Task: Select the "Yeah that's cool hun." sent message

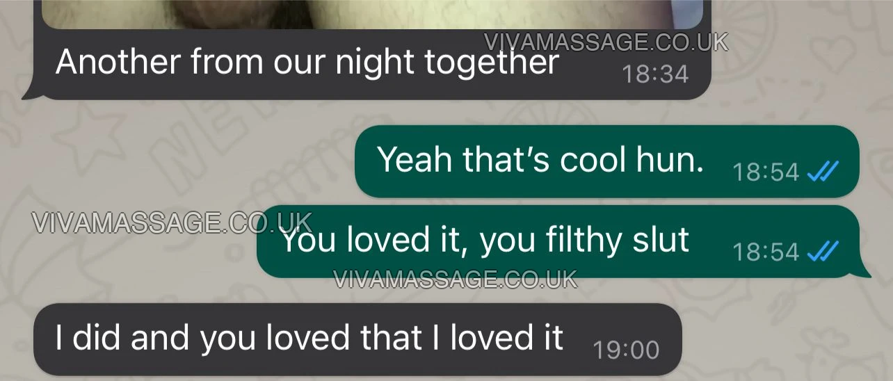Action: tap(607, 161)
